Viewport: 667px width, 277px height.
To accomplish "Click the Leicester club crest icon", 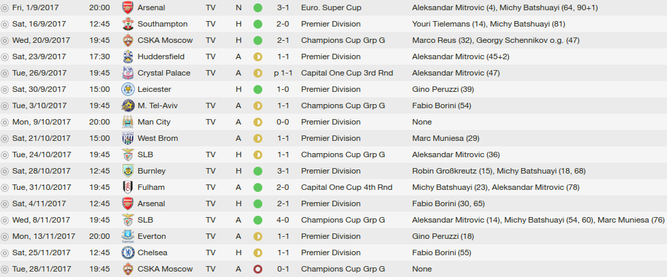I will coord(128,90).
